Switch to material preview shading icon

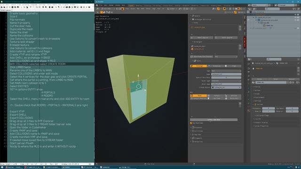pos(238,9)
